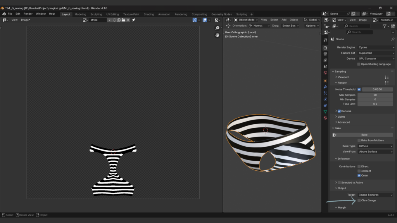
Task: Open the Output properties printer icon
Action: [325, 54]
